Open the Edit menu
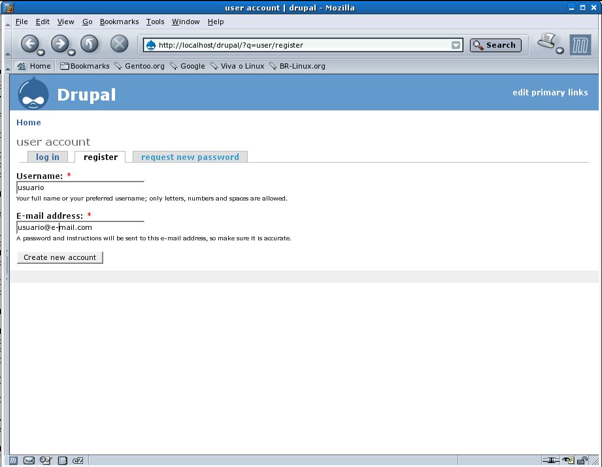602x467 pixels. click(42, 22)
